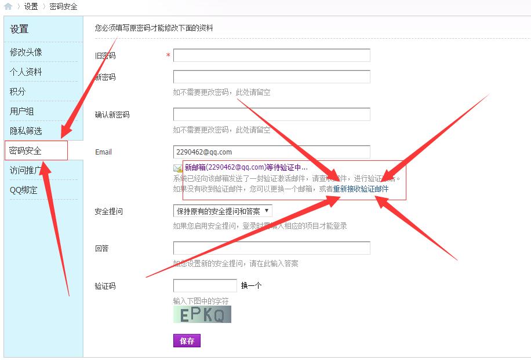Select 修改头像 in settings sidebar
Viewport: 531px width, 360px height.
[x=26, y=52]
